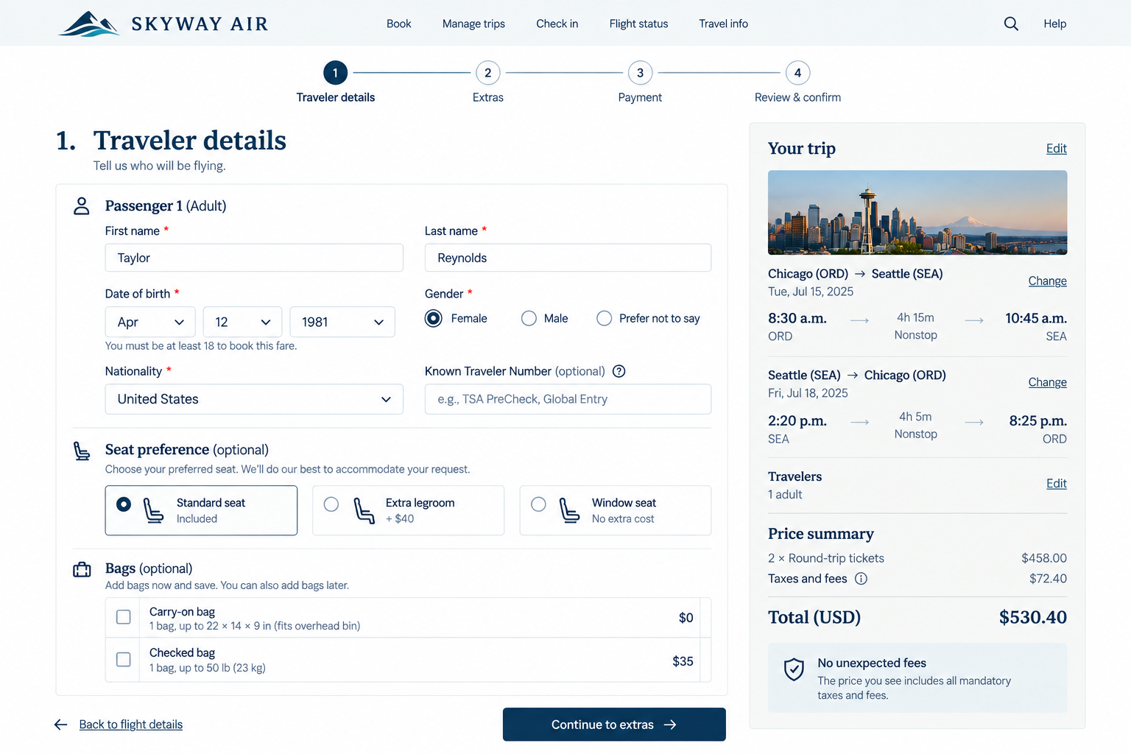Open Check in menu item
The height and width of the screenshot is (754, 1131).
[557, 24]
